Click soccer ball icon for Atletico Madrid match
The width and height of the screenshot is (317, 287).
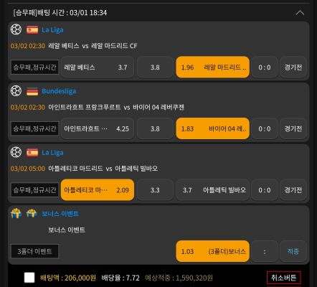[x=16, y=152]
